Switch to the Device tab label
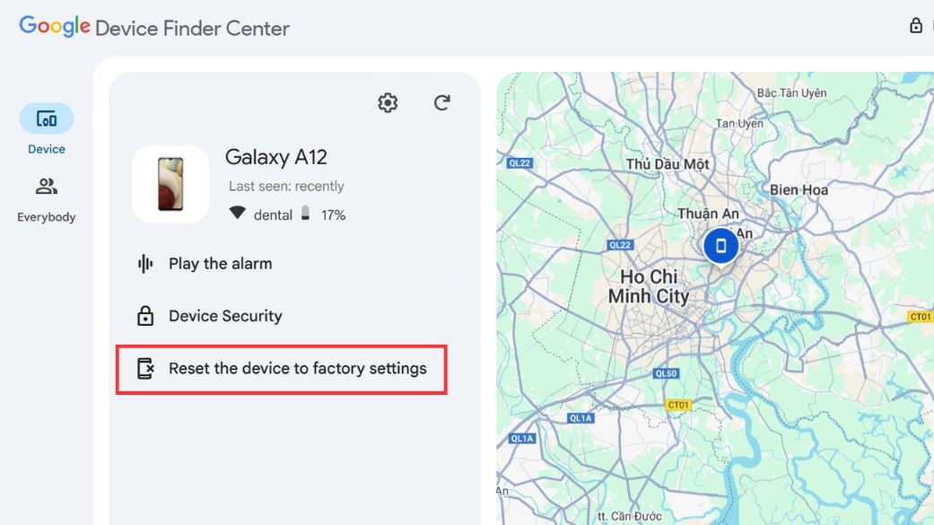 coord(47,149)
